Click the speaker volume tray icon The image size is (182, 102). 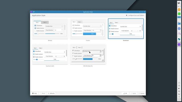(x=179, y=88)
